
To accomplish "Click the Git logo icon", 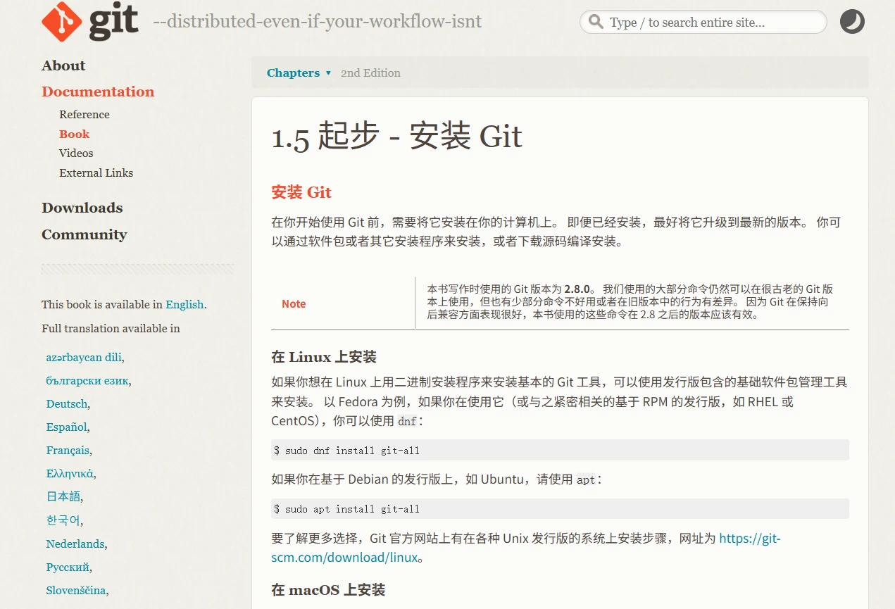I will pos(91,21).
